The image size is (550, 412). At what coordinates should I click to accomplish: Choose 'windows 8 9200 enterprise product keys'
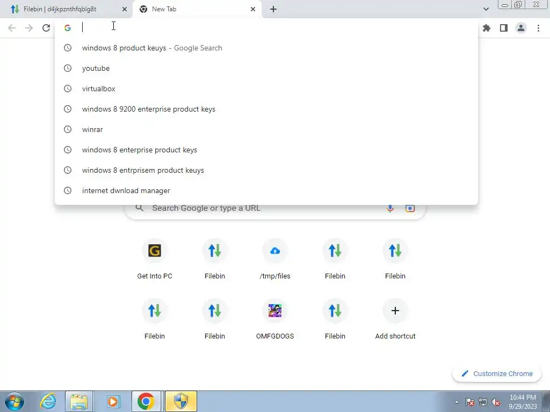pos(266,109)
